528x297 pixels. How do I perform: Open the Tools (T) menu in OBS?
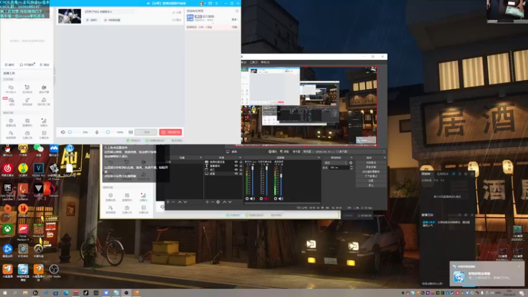[x=254, y=62]
